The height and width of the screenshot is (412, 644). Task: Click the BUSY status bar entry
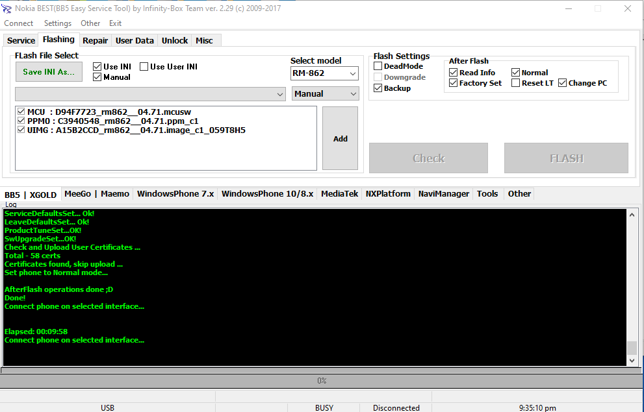click(x=324, y=408)
